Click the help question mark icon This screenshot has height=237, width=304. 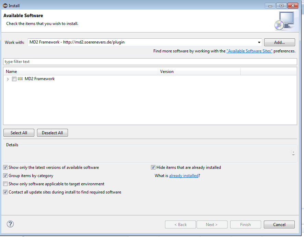(10, 224)
